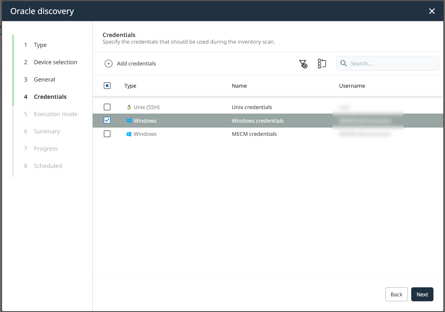Click the restore default columns icon
The image size is (445, 312).
click(x=322, y=63)
